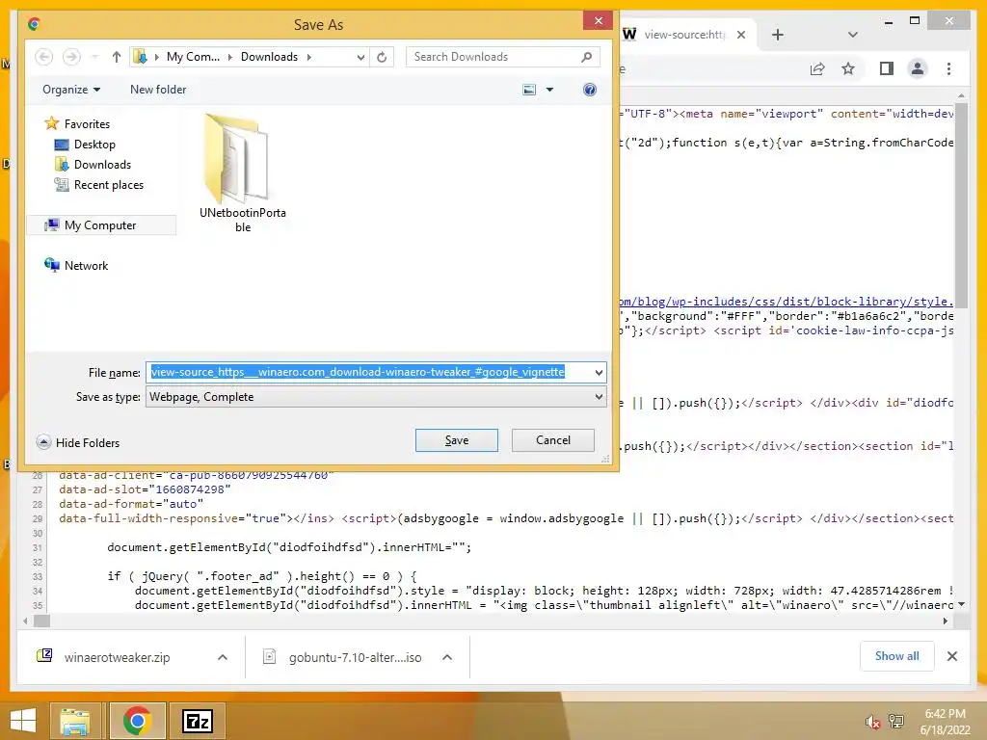Select Favorites in navigation pane
987x740 pixels.
tap(87, 124)
